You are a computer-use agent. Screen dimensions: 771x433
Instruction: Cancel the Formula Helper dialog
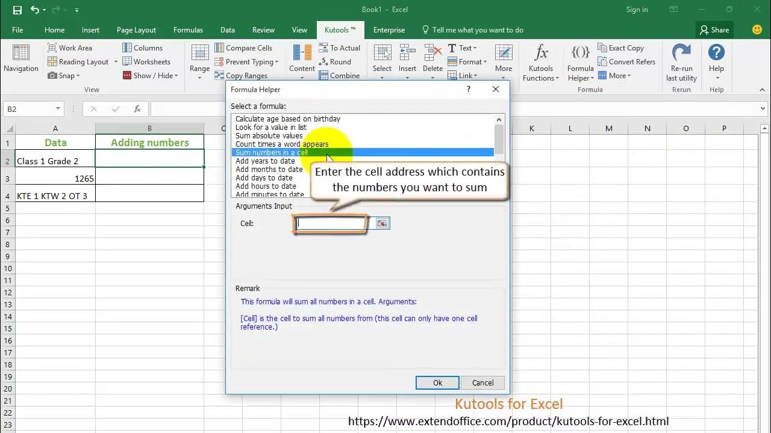pos(482,382)
